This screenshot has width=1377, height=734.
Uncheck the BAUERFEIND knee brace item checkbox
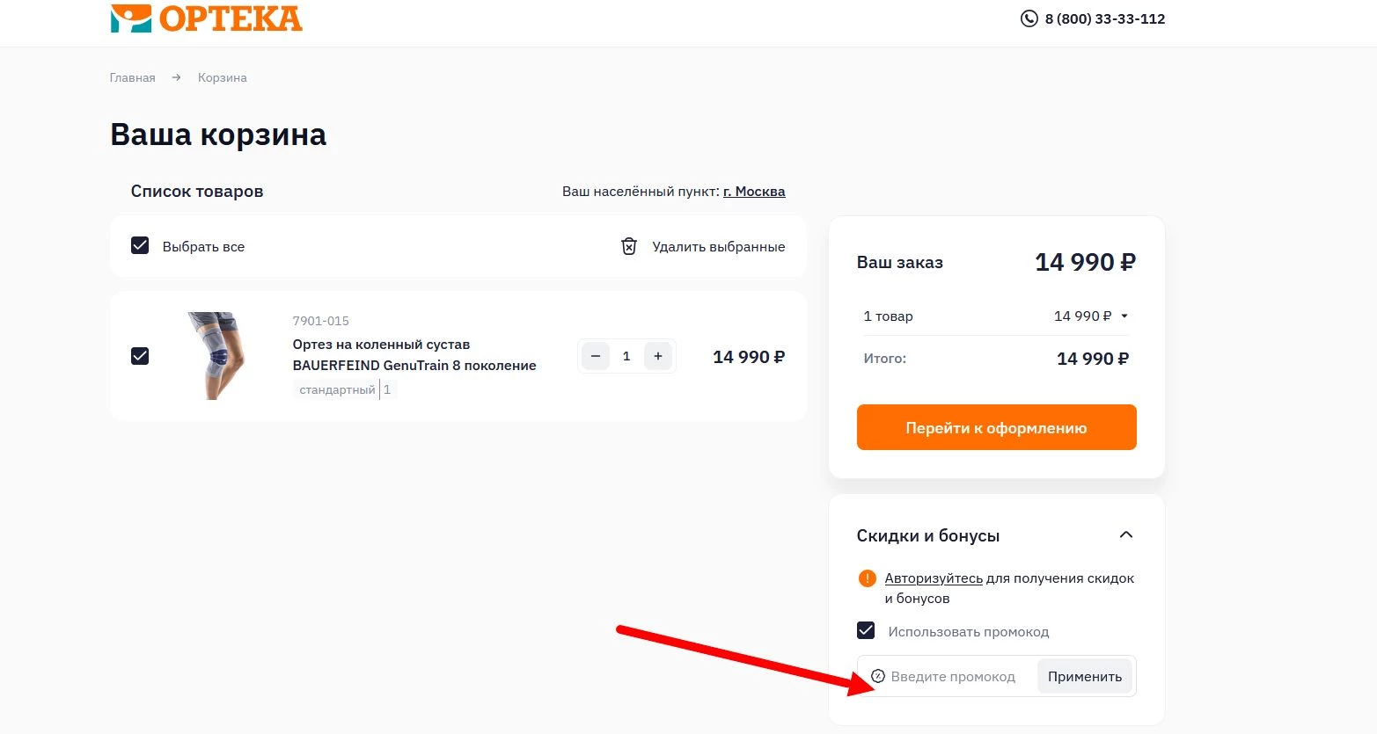(140, 356)
